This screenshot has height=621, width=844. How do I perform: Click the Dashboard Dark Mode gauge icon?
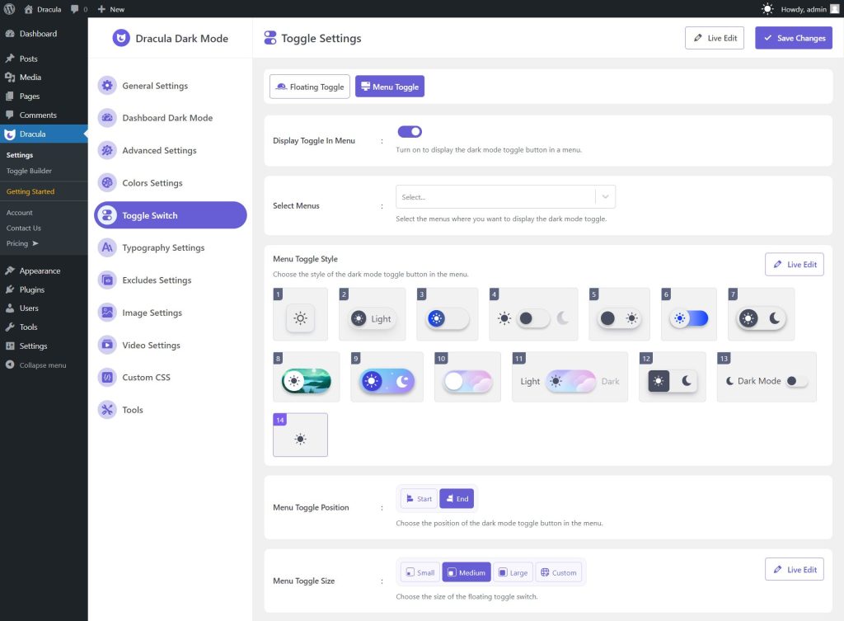[x=107, y=117]
